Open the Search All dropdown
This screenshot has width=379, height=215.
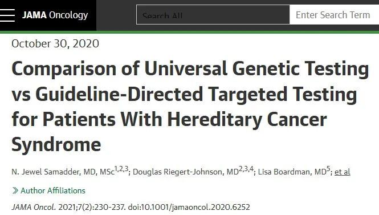[x=213, y=15]
